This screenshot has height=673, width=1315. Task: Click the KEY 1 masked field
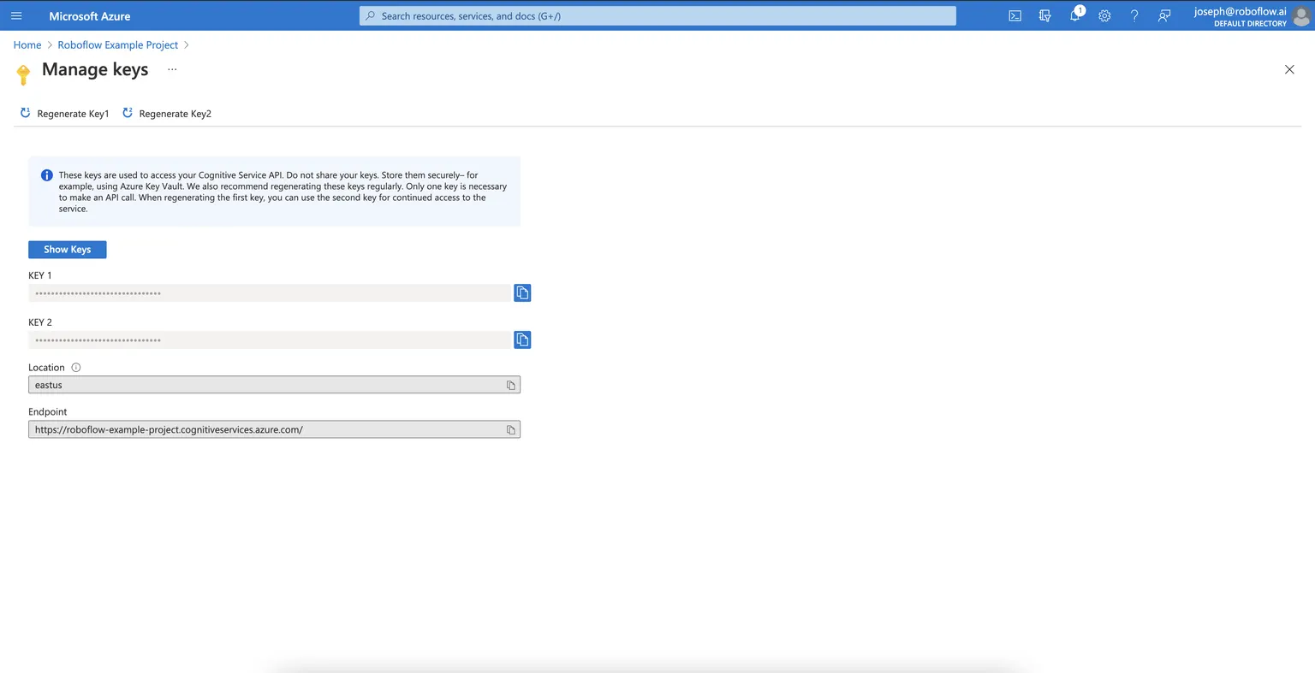270,293
